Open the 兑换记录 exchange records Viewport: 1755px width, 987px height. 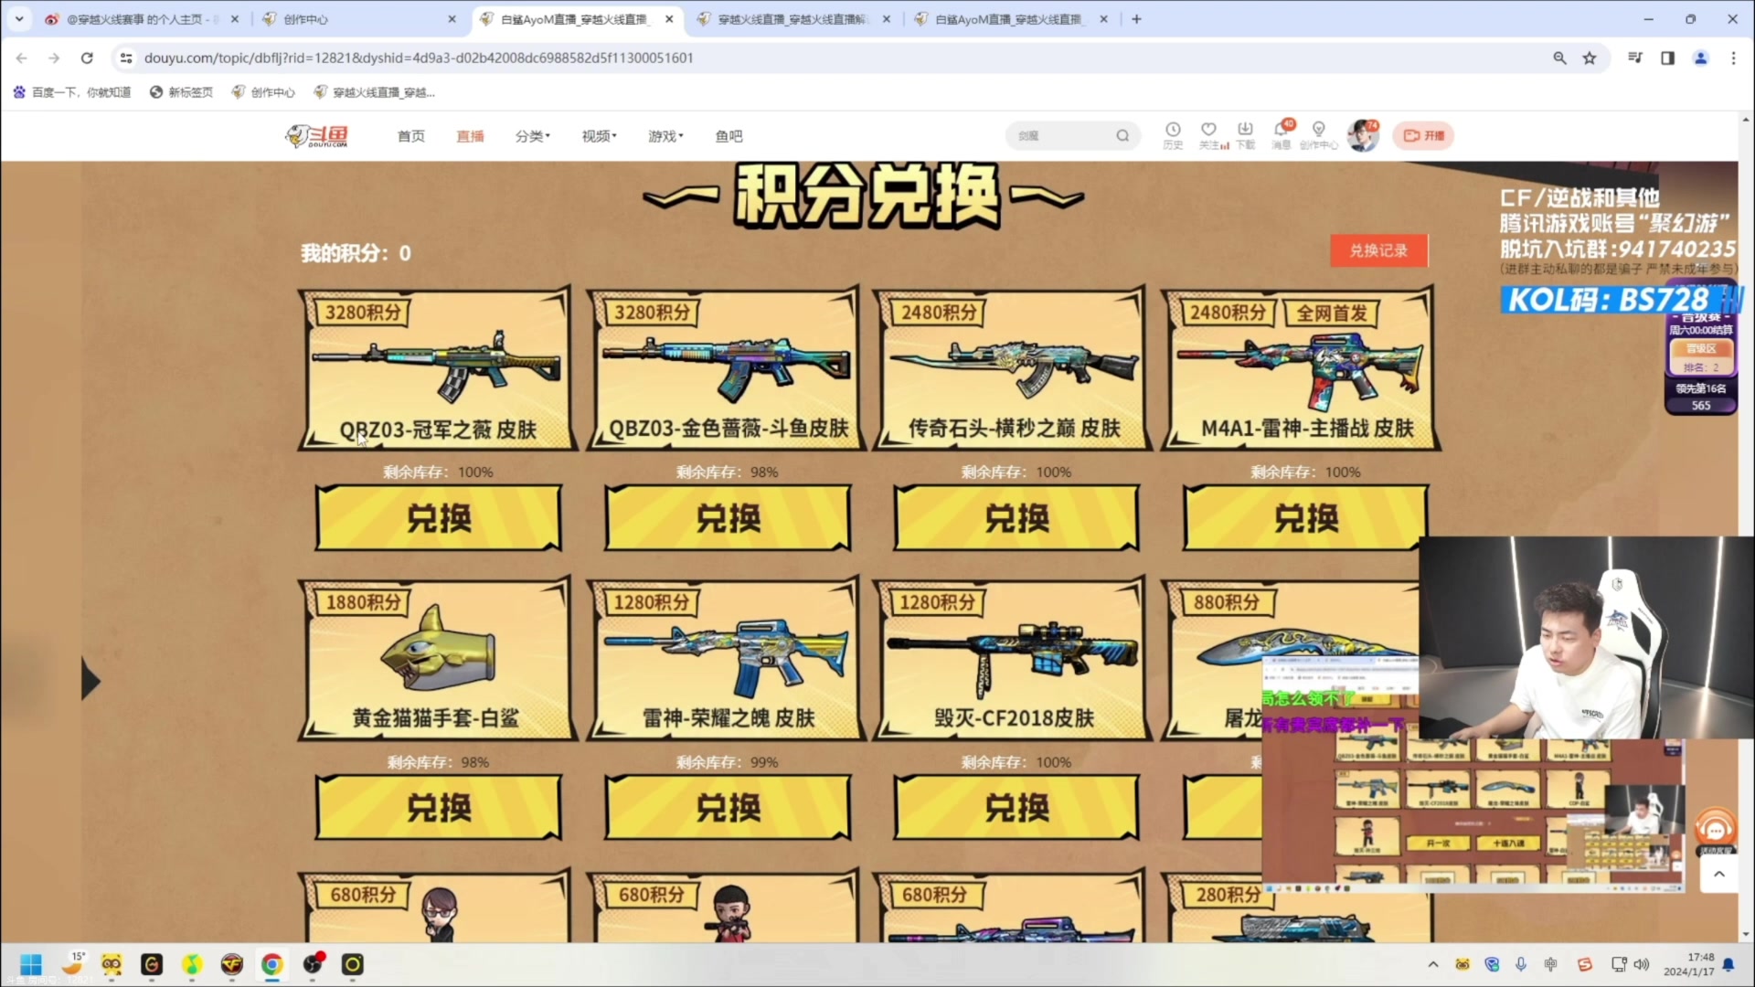coord(1378,250)
